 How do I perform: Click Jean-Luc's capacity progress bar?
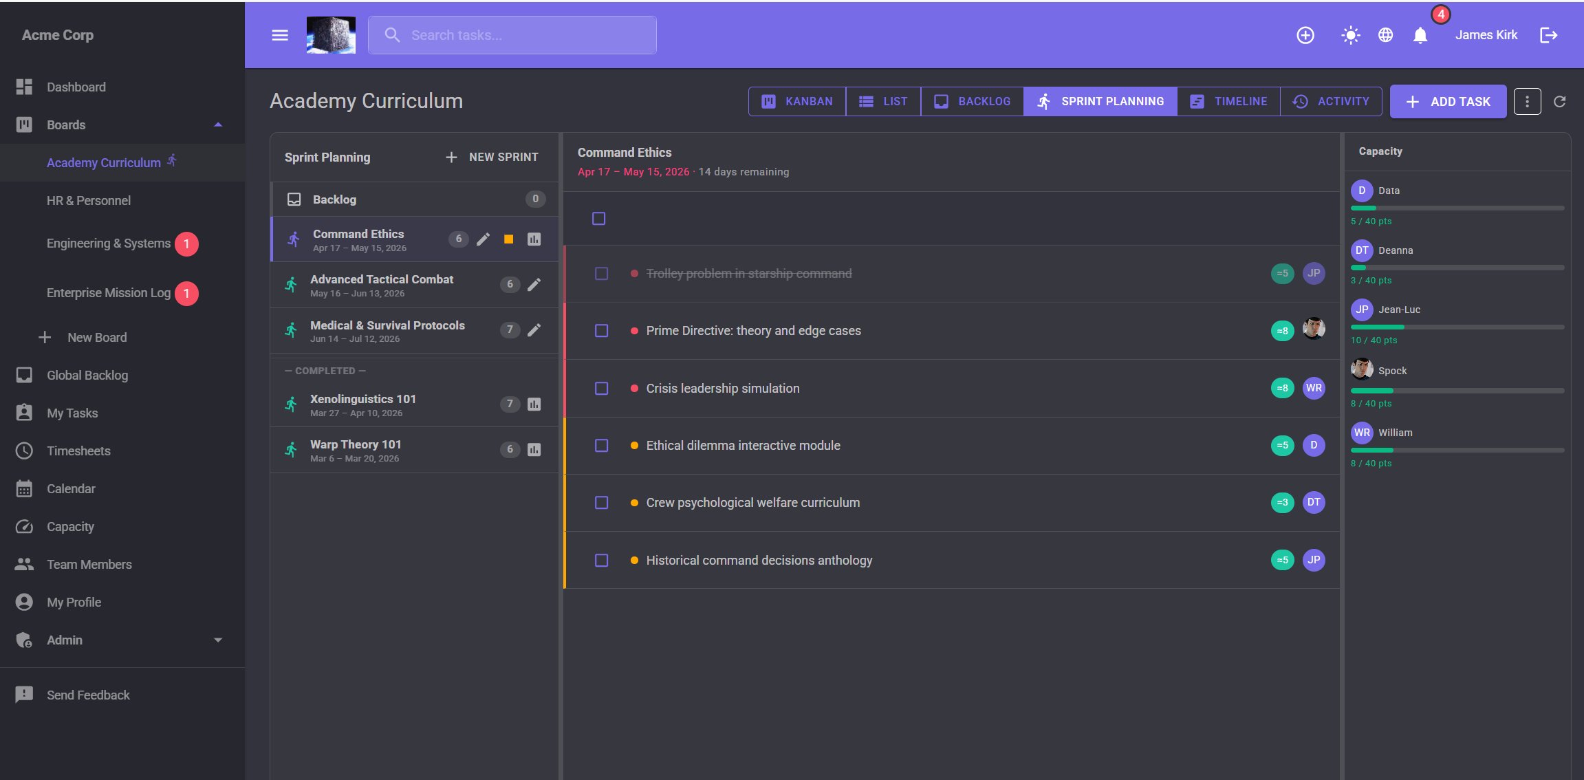[1457, 327]
